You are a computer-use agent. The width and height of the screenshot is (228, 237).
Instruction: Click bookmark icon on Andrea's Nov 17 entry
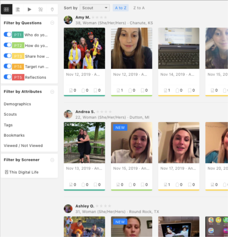tap(190, 185)
